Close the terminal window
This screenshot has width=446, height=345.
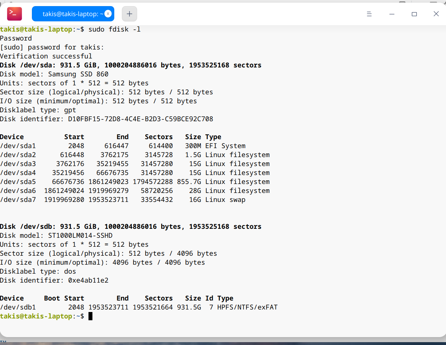[436, 14]
